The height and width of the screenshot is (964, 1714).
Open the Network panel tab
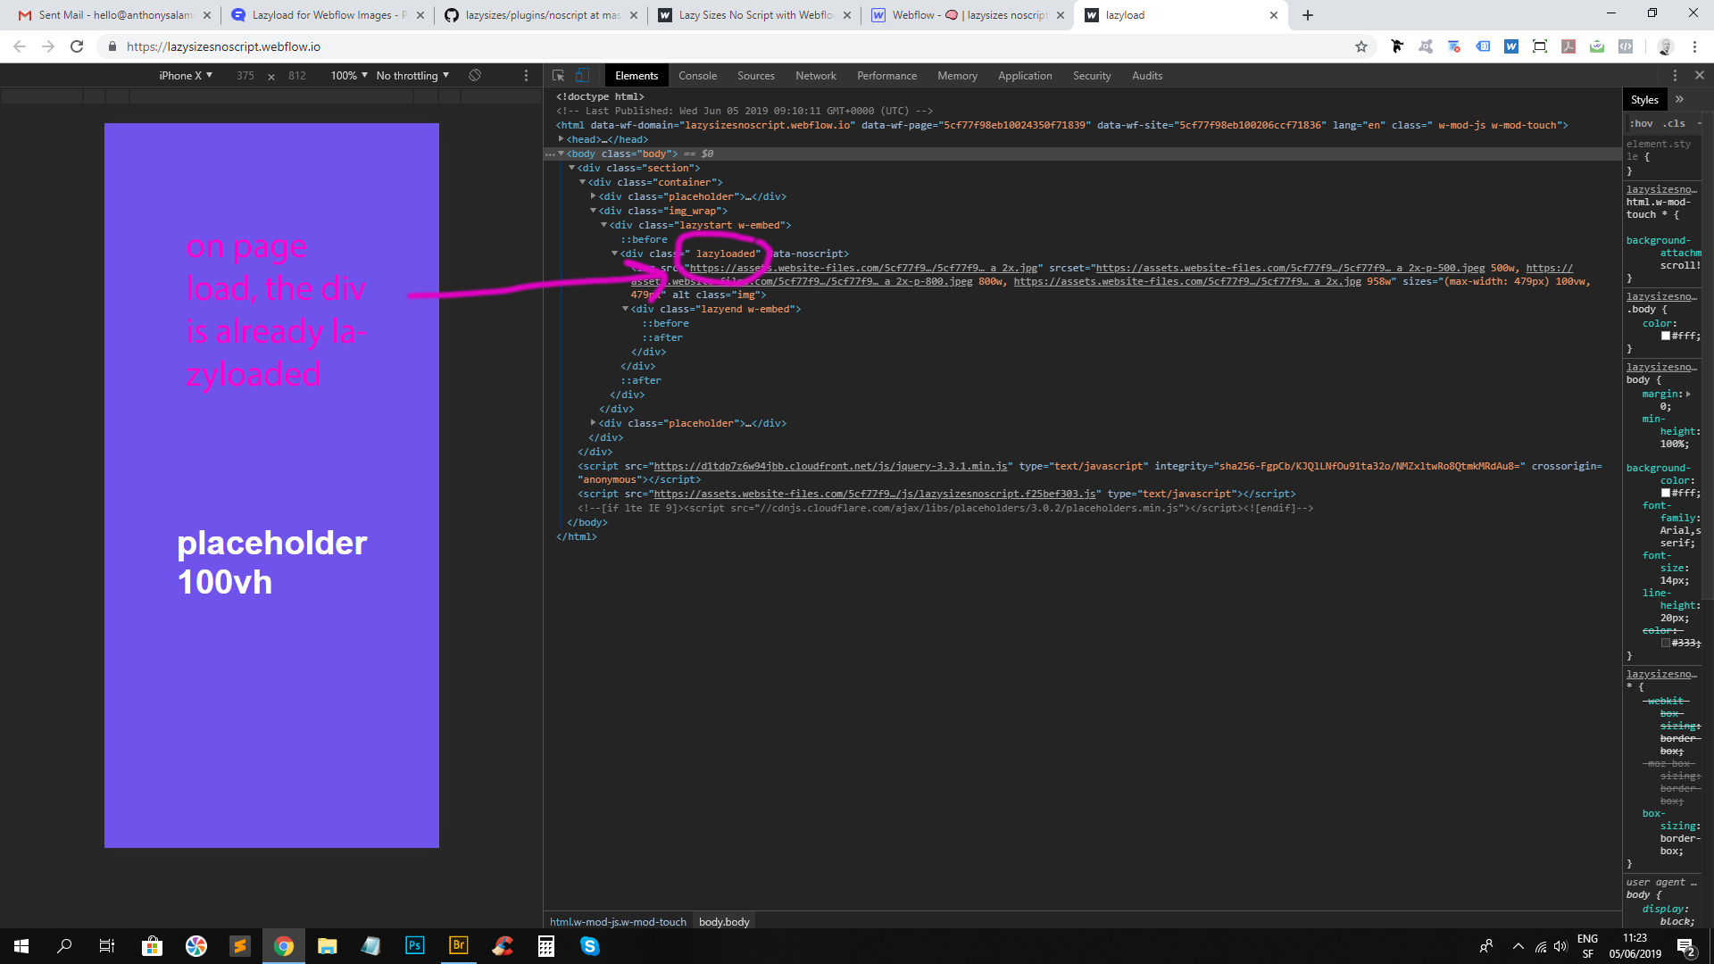[x=815, y=76]
